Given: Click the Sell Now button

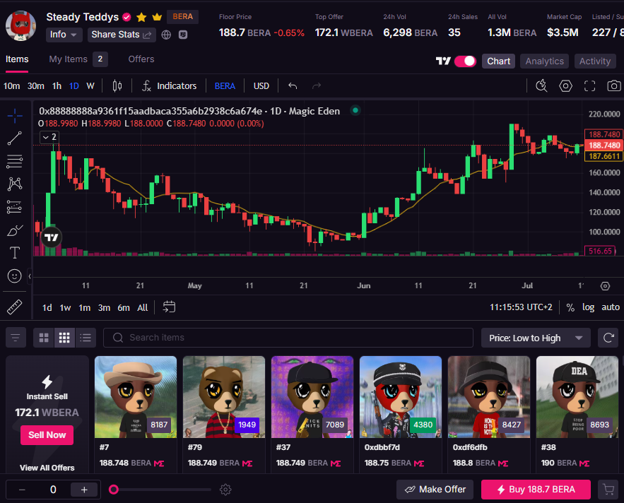Looking at the screenshot, I should 47,435.
